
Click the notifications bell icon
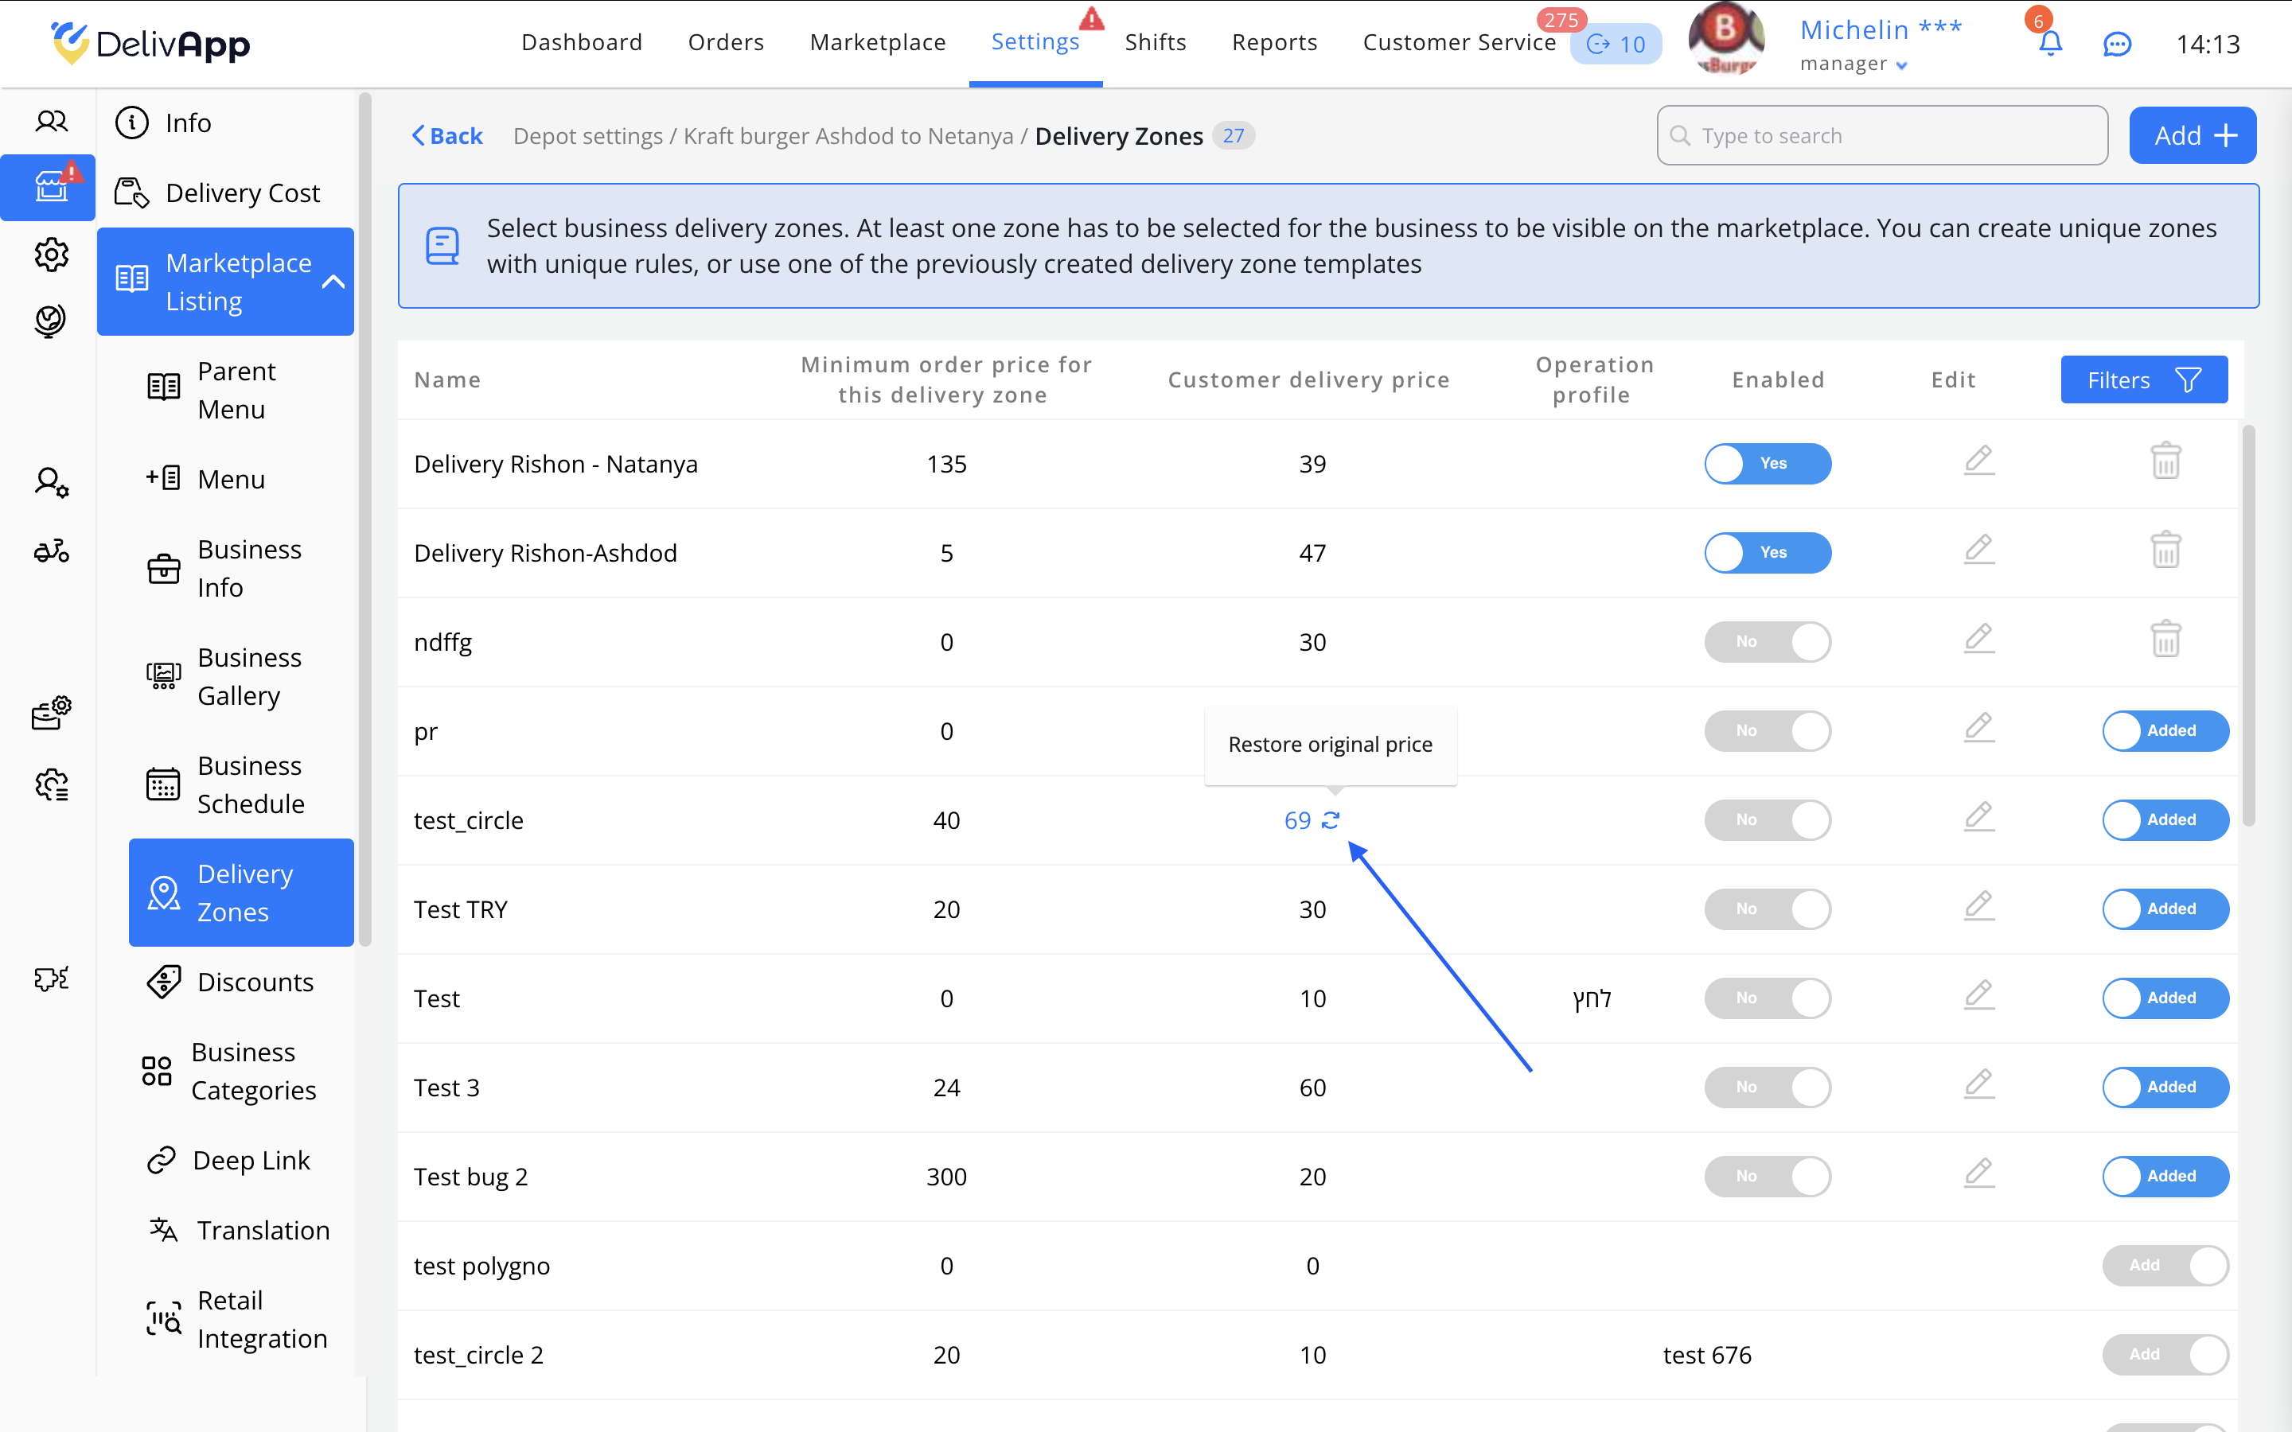[2049, 44]
